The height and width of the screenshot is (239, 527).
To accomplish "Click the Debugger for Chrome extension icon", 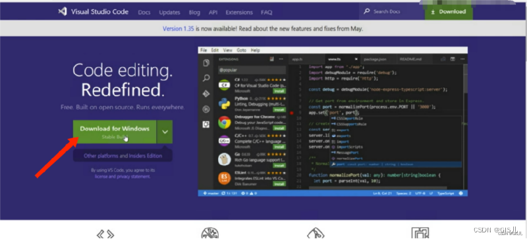I will point(224,122).
